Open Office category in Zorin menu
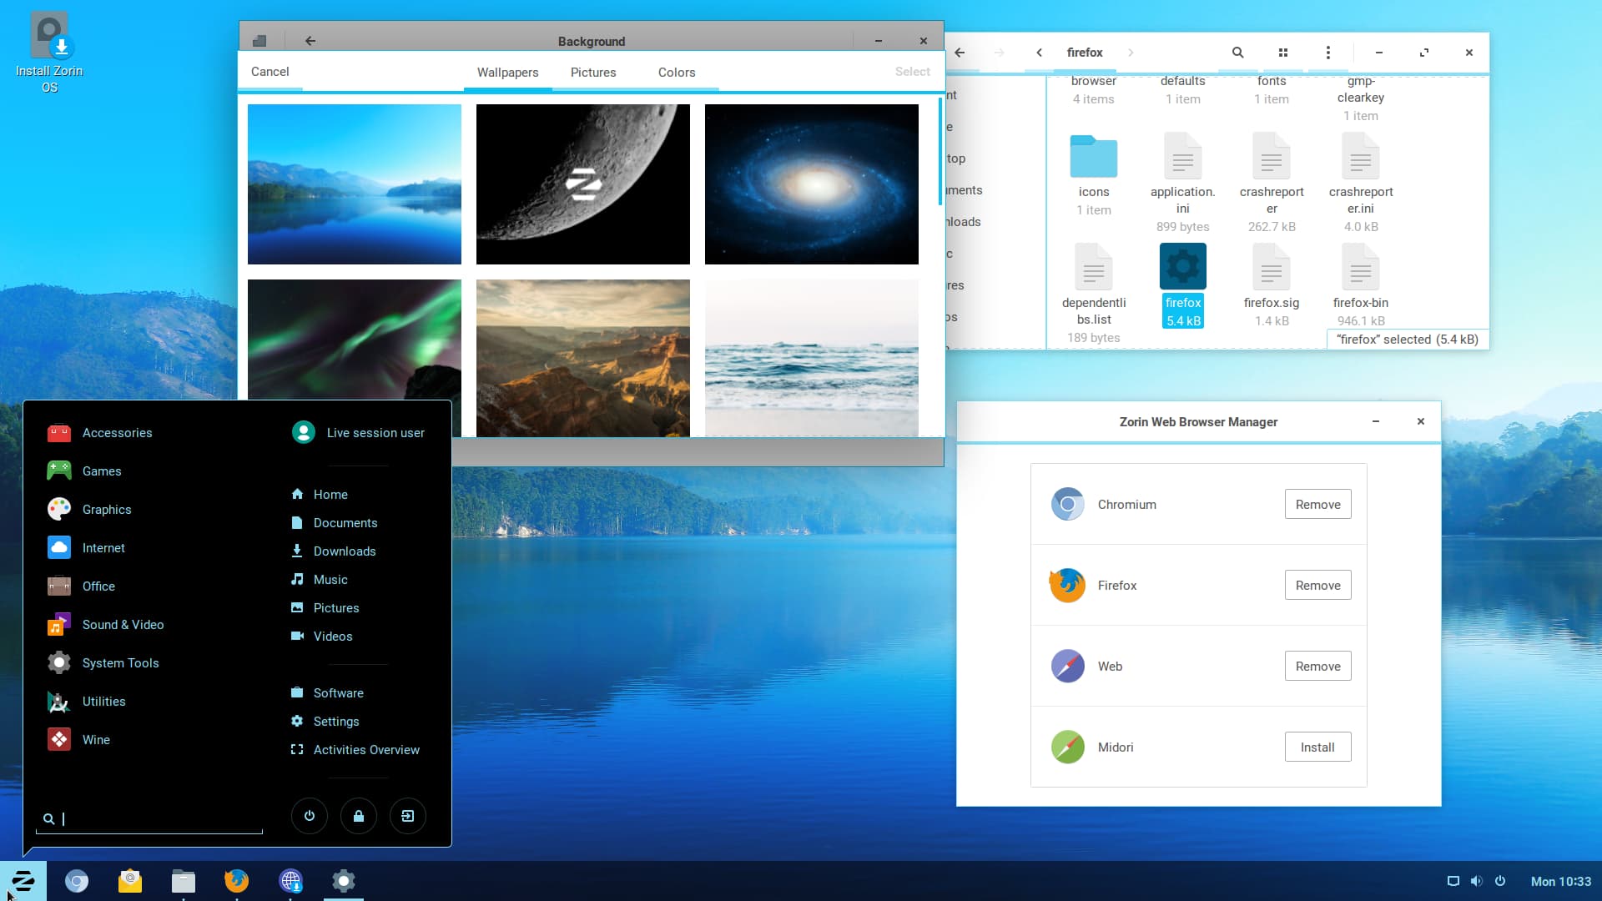The width and height of the screenshot is (1602, 901). click(81, 586)
